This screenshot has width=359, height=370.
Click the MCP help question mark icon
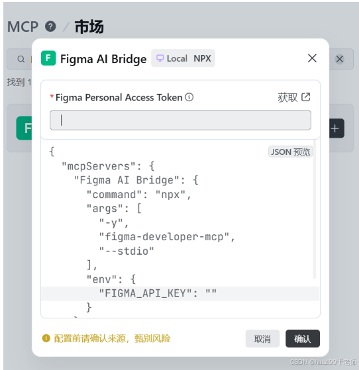click(x=50, y=26)
